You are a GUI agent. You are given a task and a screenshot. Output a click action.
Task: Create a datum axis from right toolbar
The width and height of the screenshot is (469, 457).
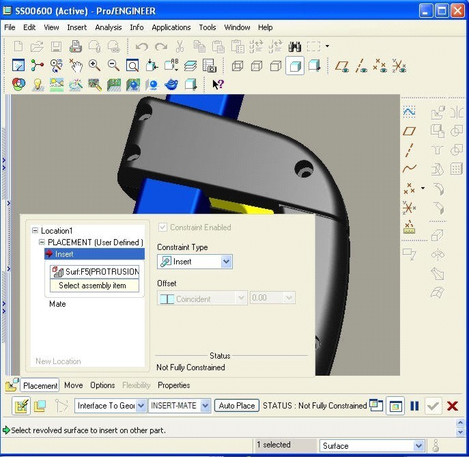pos(409,150)
